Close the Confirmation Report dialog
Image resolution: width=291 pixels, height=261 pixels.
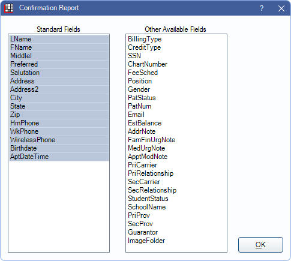[x=281, y=8]
